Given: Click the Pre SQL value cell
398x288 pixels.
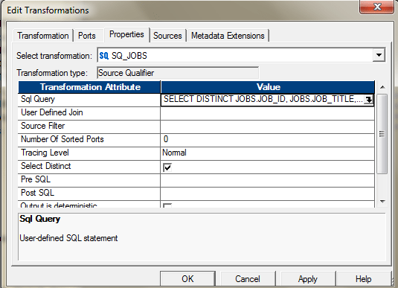Looking at the screenshot, I should point(268,180).
